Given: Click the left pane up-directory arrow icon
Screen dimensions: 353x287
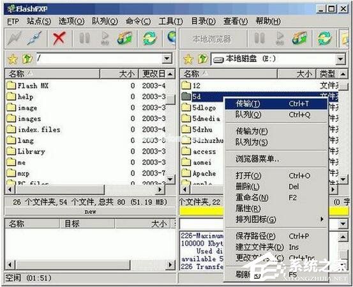Looking at the screenshot, I should [x=27, y=59].
